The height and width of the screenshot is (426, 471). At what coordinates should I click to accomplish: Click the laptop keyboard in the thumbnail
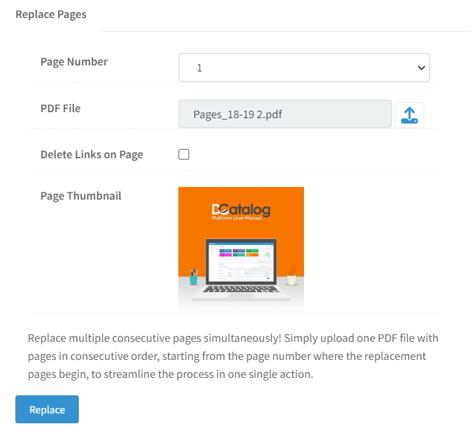(x=241, y=289)
